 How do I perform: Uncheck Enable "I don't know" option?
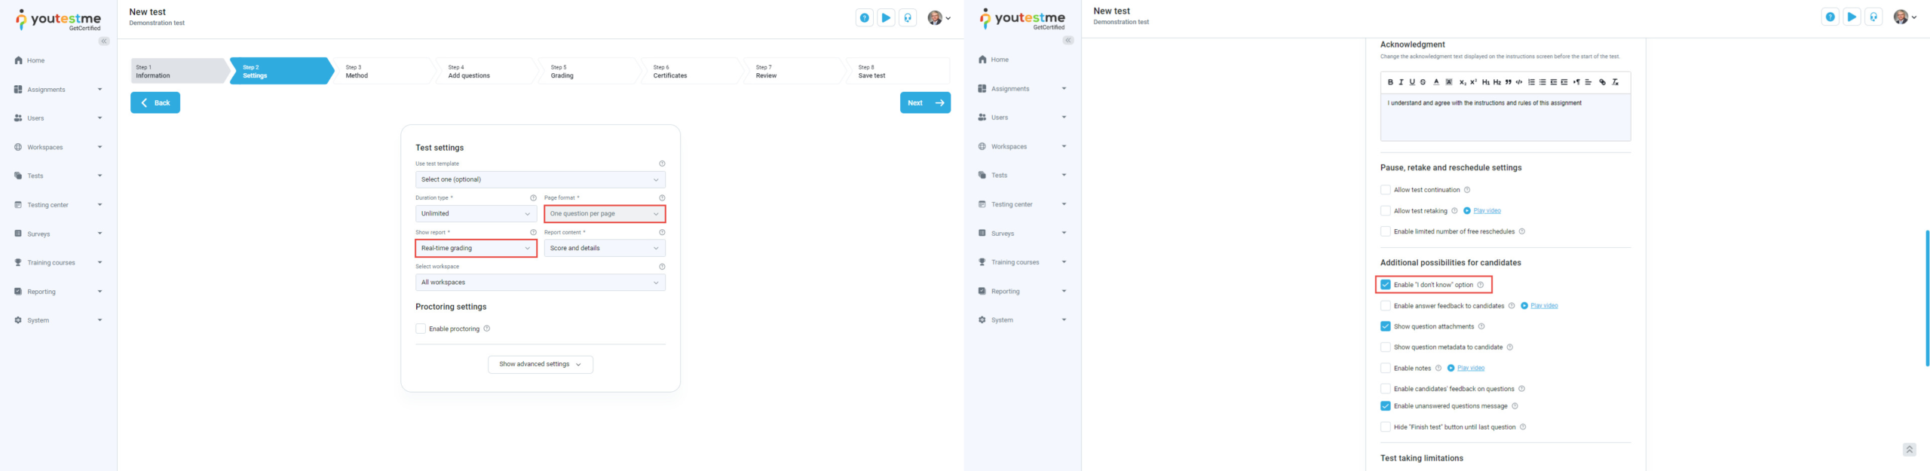pos(1386,285)
